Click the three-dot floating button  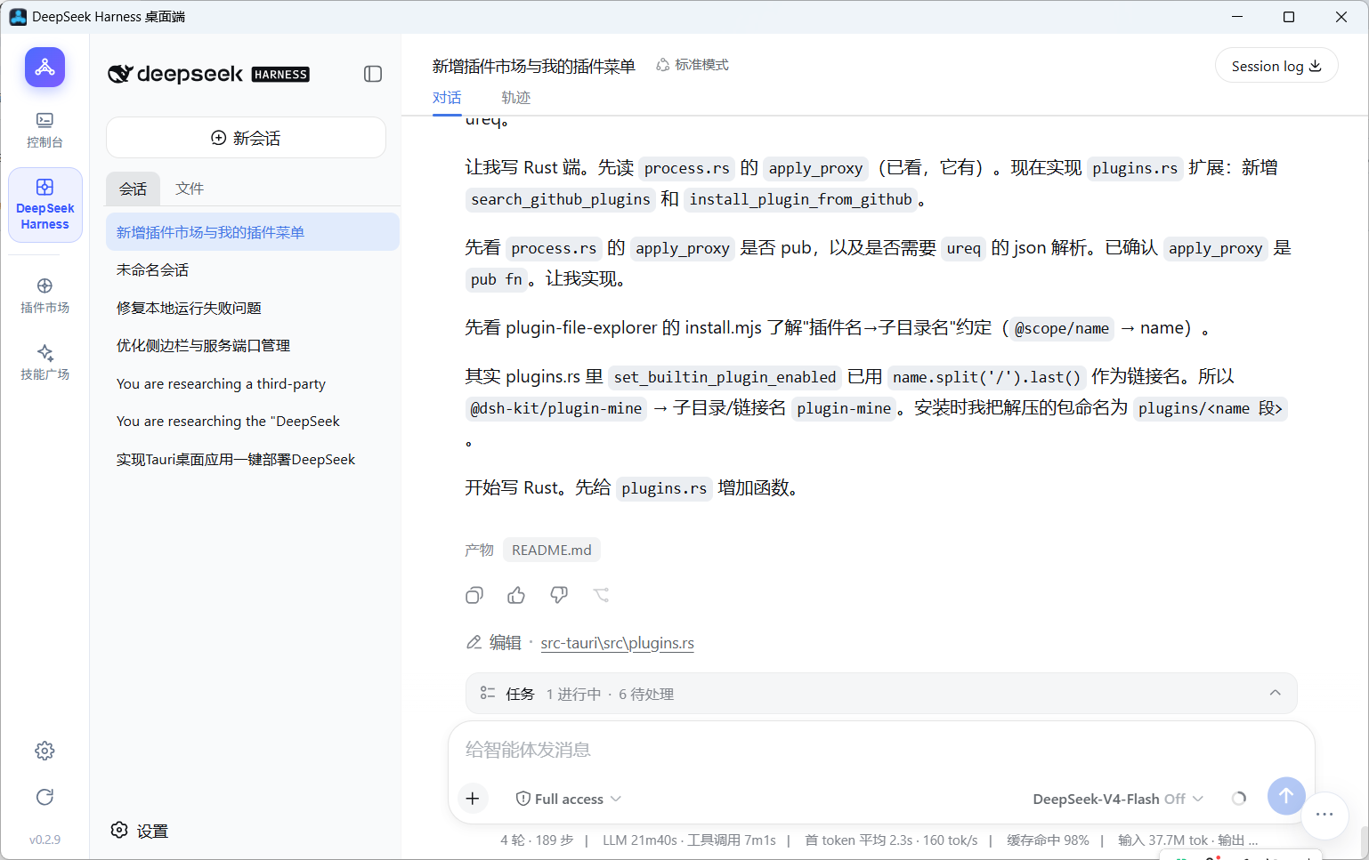[1324, 814]
